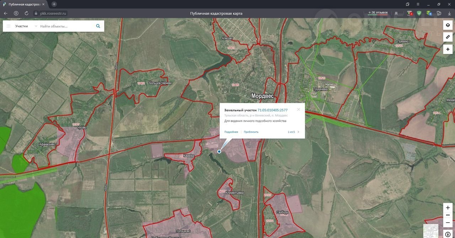Click the Приблизить link in popup

tap(251, 132)
